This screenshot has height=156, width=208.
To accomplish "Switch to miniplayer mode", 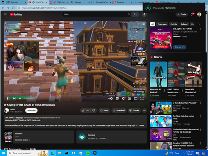I will coord(129,99).
